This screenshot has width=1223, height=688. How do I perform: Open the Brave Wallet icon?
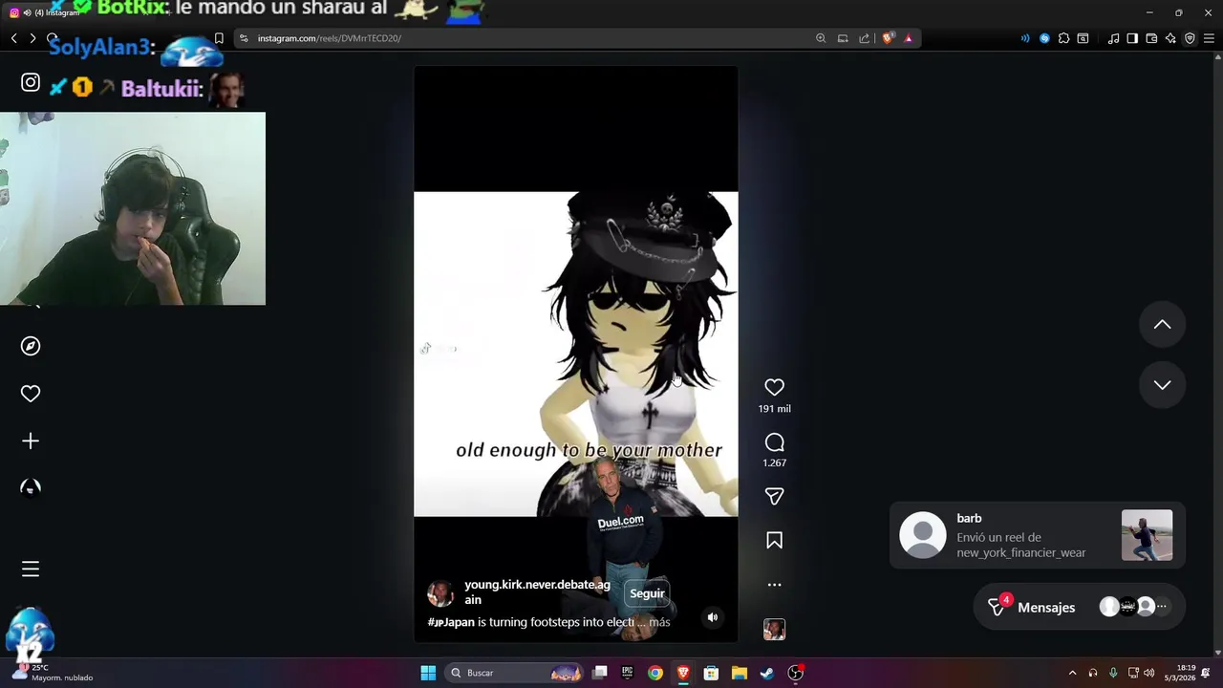coord(1151,38)
